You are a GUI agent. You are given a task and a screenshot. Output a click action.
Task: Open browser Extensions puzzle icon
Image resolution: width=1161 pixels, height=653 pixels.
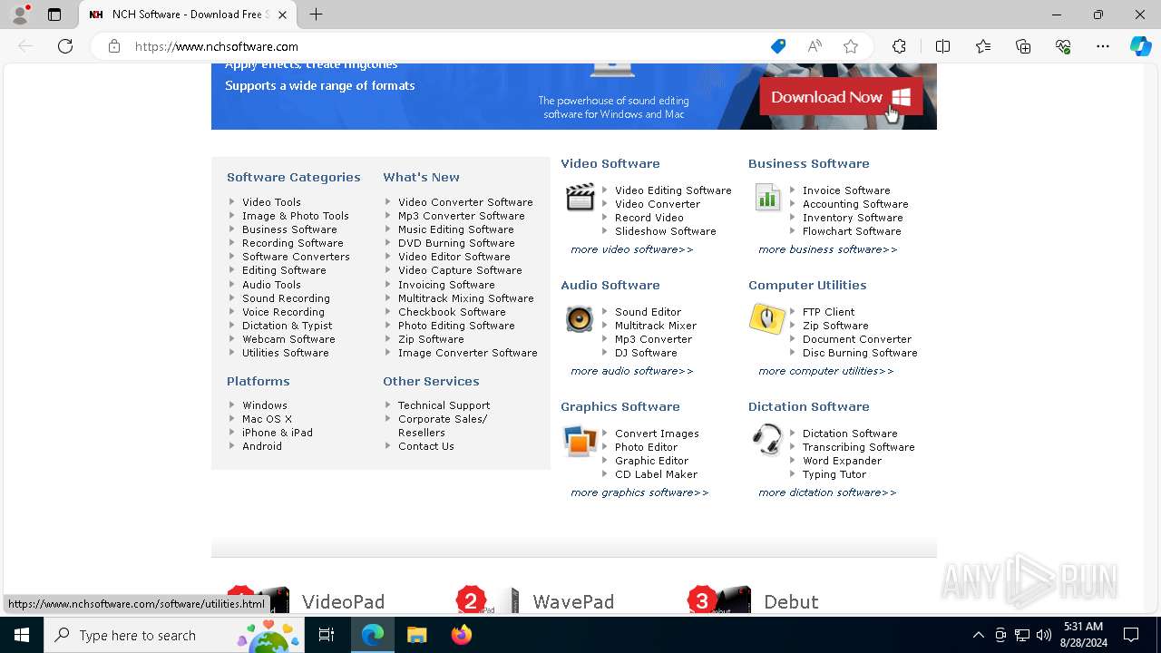[899, 46]
